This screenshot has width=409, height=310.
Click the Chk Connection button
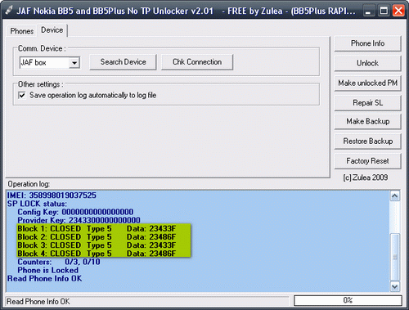(x=197, y=62)
